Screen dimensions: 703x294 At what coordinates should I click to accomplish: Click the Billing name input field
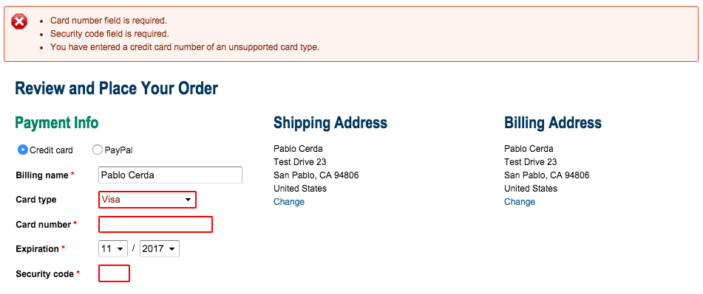(x=170, y=175)
